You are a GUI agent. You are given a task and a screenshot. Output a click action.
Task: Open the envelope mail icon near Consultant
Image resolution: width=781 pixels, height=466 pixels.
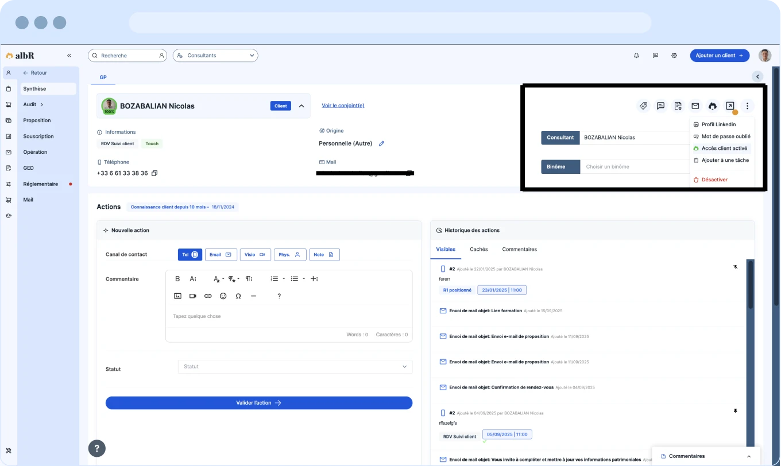(695, 106)
